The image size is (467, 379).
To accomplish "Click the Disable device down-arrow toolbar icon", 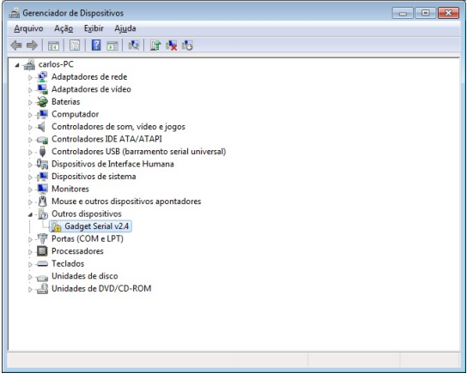I will (x=188, y=45).
